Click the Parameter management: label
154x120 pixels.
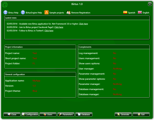pos(92,74)
